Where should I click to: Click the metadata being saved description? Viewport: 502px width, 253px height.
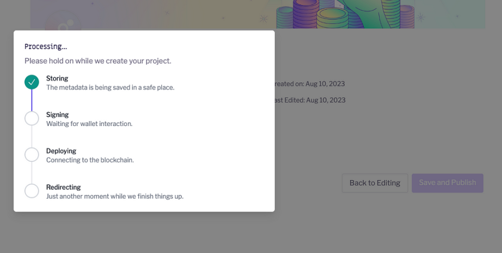(110, 87)
